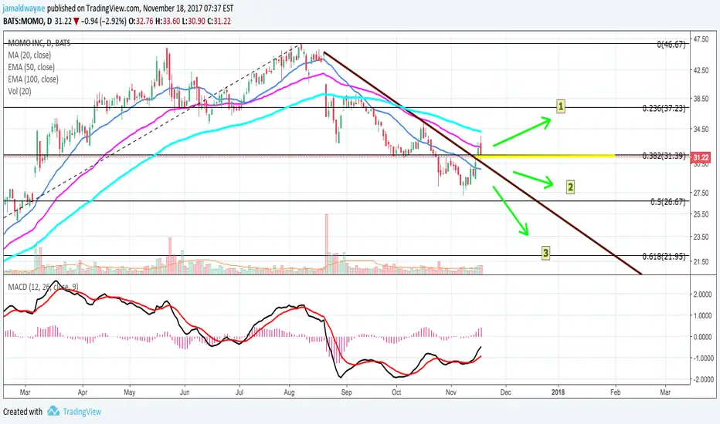Click the 38.50 price axis label
720x424 pixels.
(701, 99)
